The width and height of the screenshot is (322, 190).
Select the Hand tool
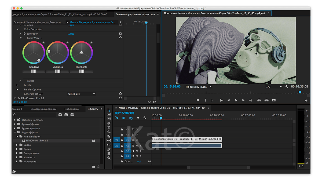point(109,154)
